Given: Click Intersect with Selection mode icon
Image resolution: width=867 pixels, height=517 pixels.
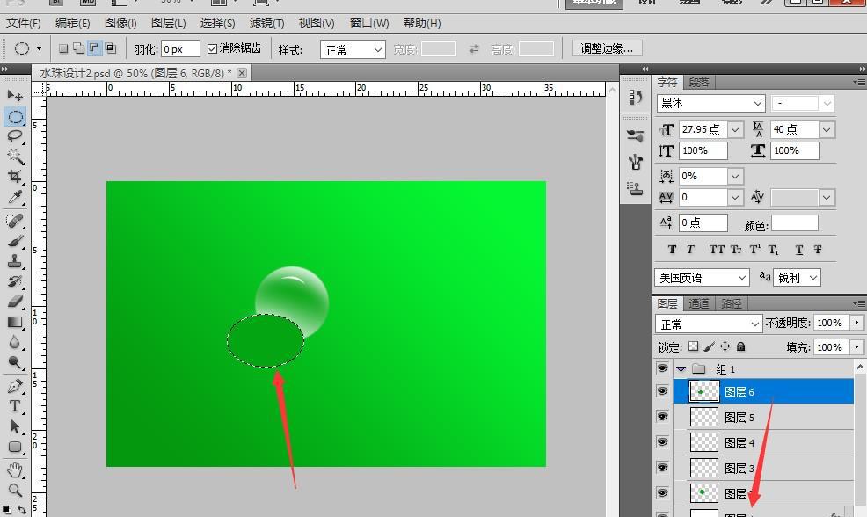Looking at the screenshot, I should point(110,48).
